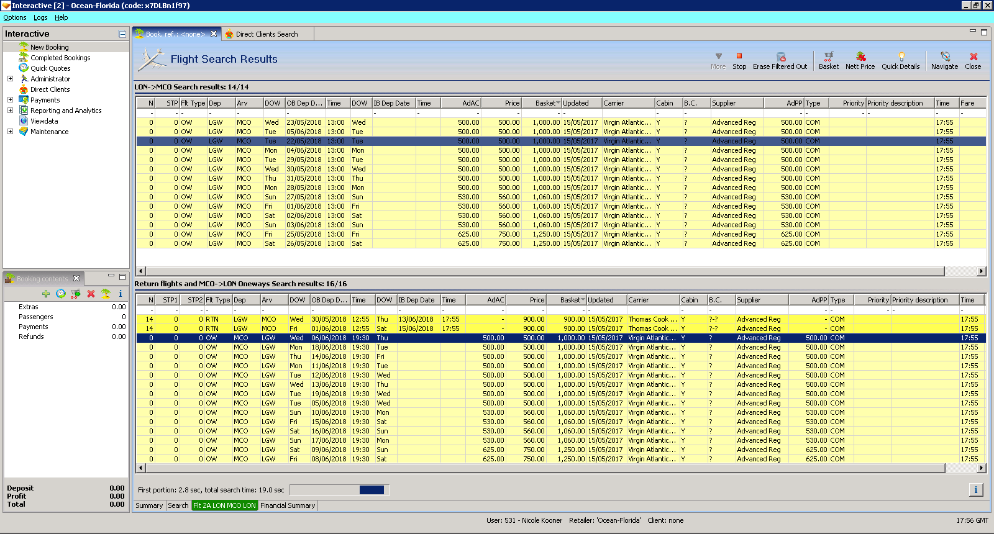
Task: Expand the Maintenance tree node
Action: pyautogui.click(x=10, y=132)
